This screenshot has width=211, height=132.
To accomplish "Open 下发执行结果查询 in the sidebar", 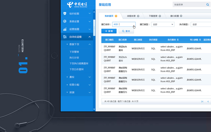I will 79,63.
